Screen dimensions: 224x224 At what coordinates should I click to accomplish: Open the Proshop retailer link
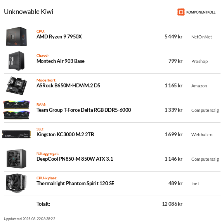(x=200, y=61)
